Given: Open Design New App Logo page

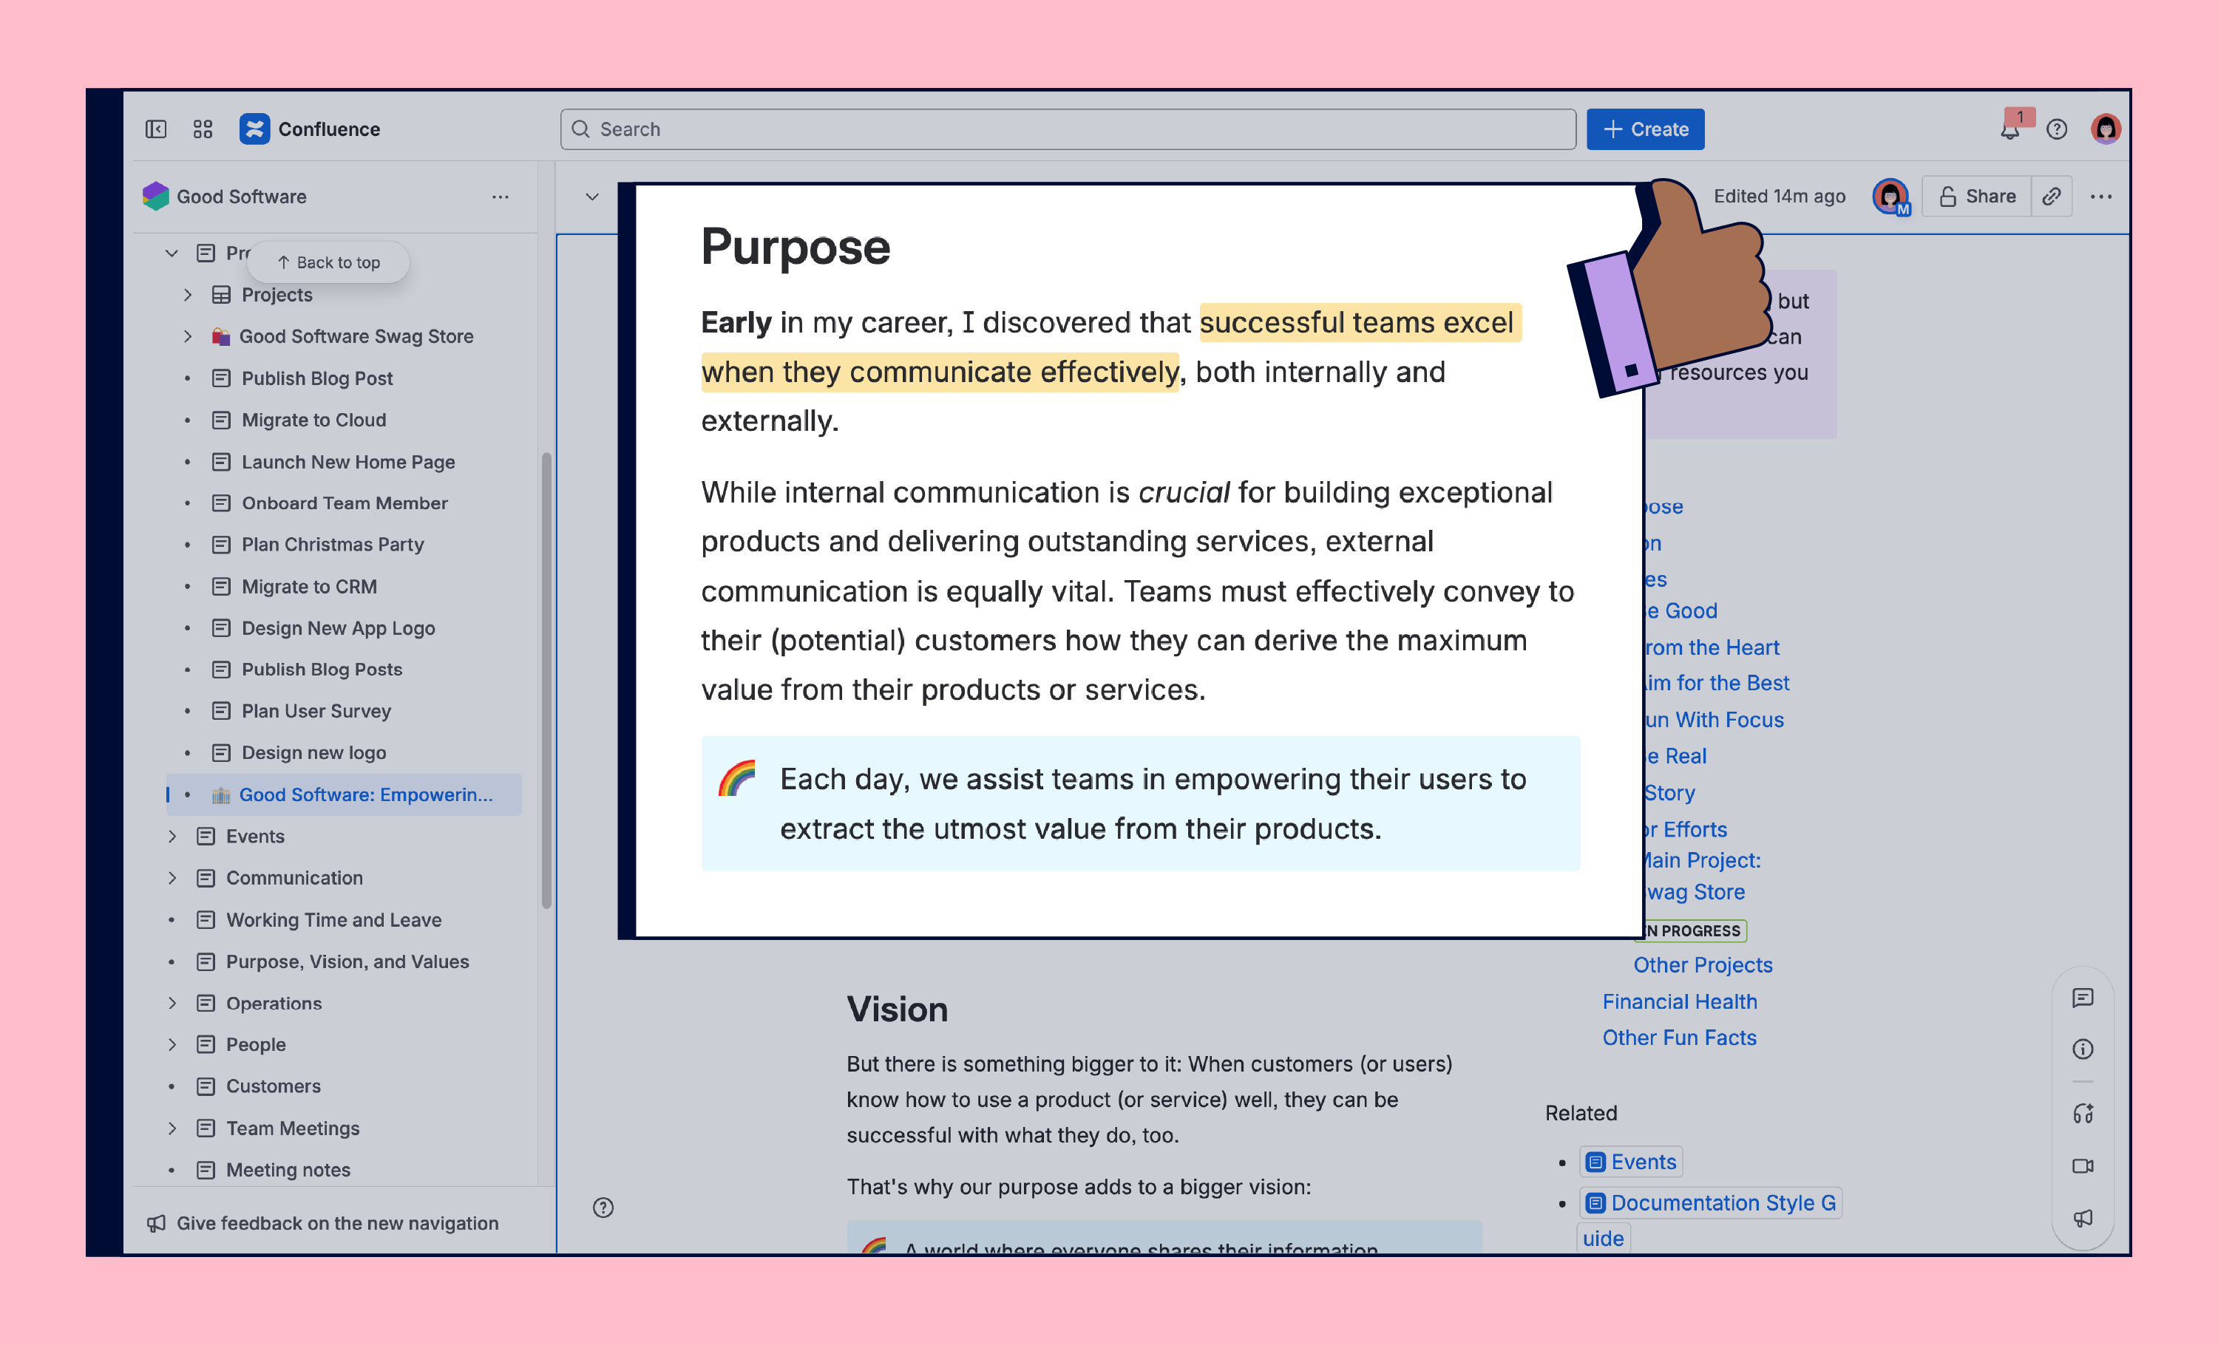Looking at the screenshot, I should 339,628.
